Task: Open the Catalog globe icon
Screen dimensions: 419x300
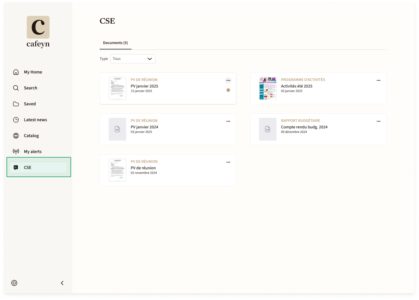Action: pos(16,136)
